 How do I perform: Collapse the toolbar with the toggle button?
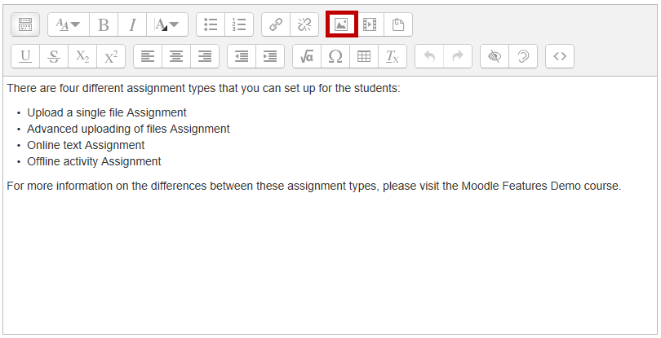tap(25, 24)
